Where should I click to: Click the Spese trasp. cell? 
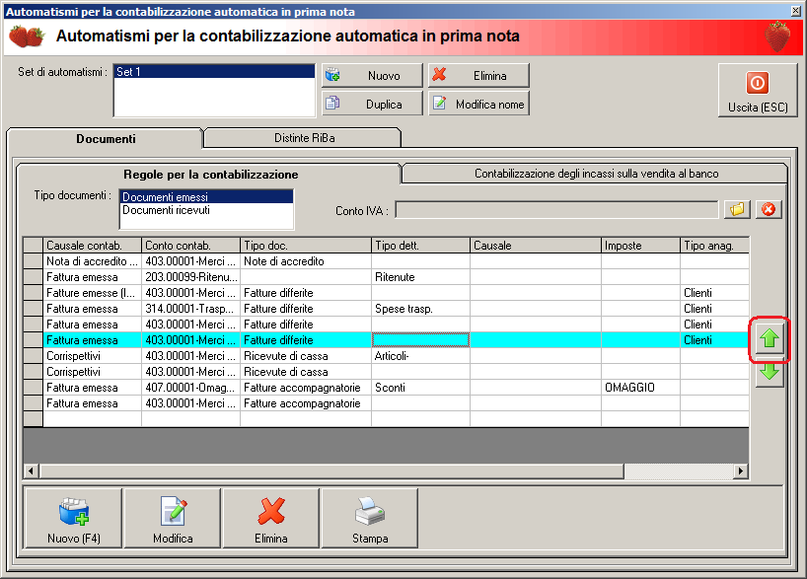pyautogui.click(x=420, y=309)
